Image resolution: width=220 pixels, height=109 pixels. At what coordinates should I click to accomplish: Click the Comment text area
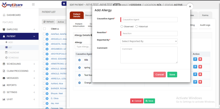149,55
